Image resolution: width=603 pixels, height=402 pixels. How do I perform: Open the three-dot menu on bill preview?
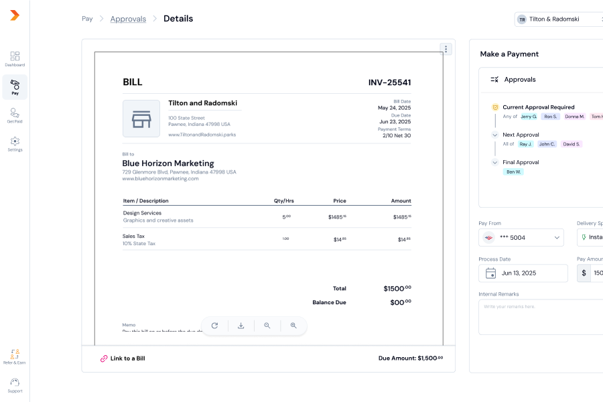tap(446, 49)
